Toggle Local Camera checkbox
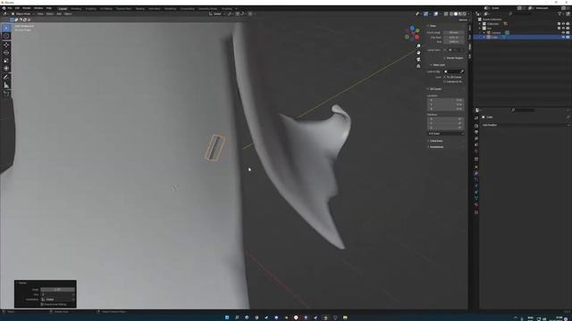572x321 pixels. pos(445,50)
